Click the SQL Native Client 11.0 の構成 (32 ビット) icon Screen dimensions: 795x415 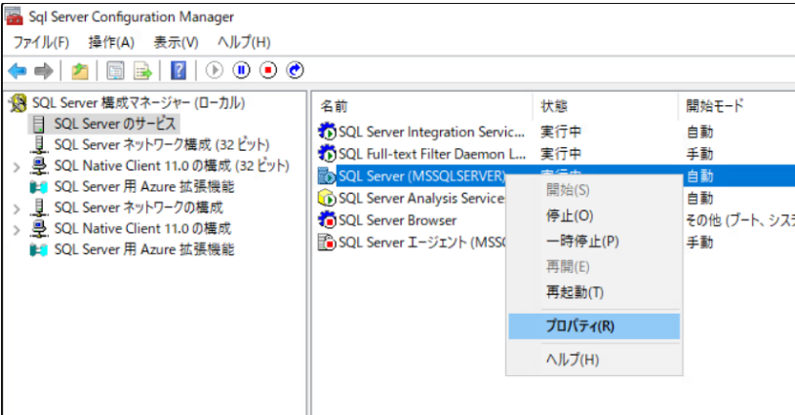pos(39,166)
